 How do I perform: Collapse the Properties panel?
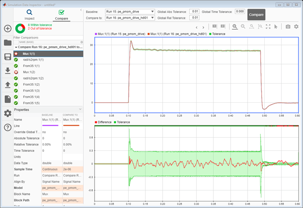click(81, 110)
